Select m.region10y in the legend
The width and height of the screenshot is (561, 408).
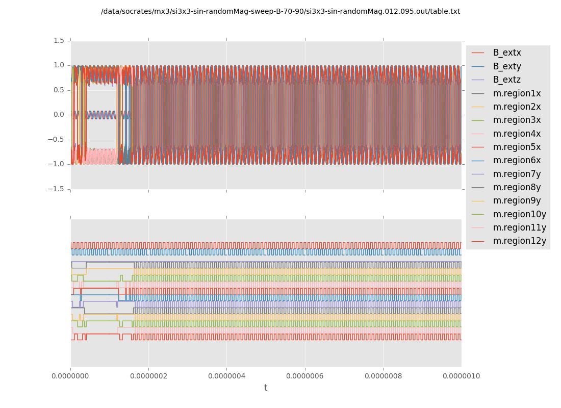coord(519,214)
